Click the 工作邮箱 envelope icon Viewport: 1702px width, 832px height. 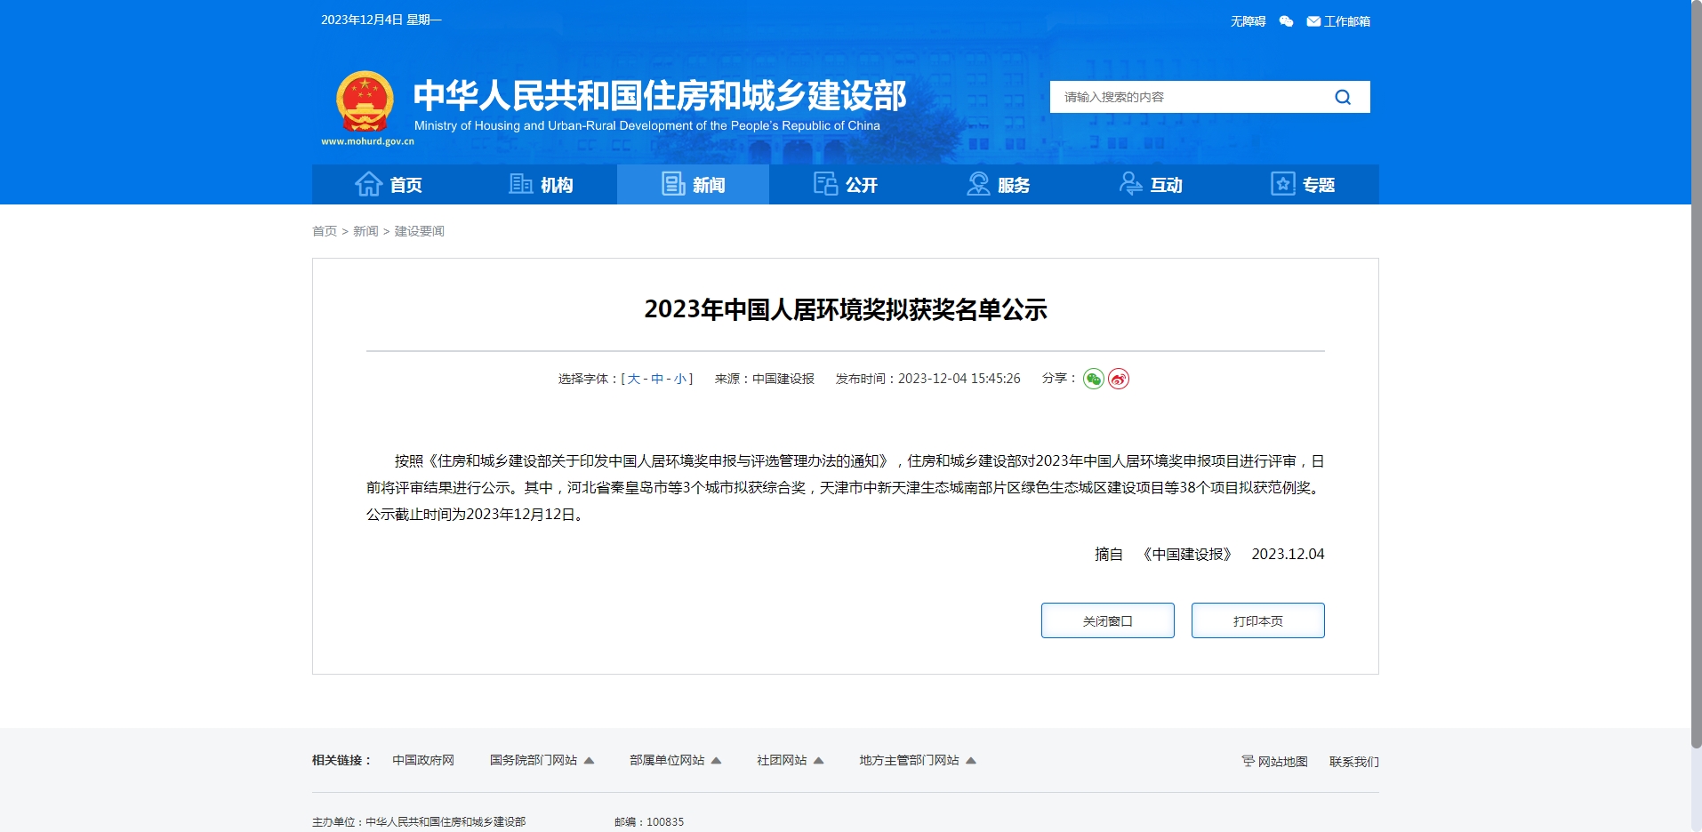[x=1313, y=21]
